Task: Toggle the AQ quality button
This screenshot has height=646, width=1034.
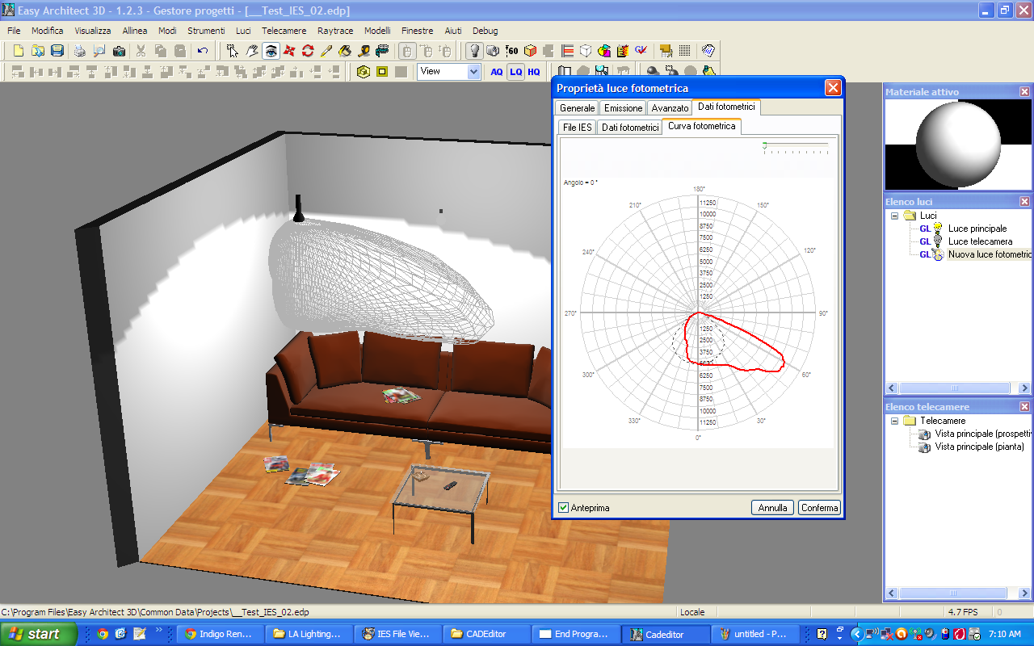Action: click(x=497, y=72)
